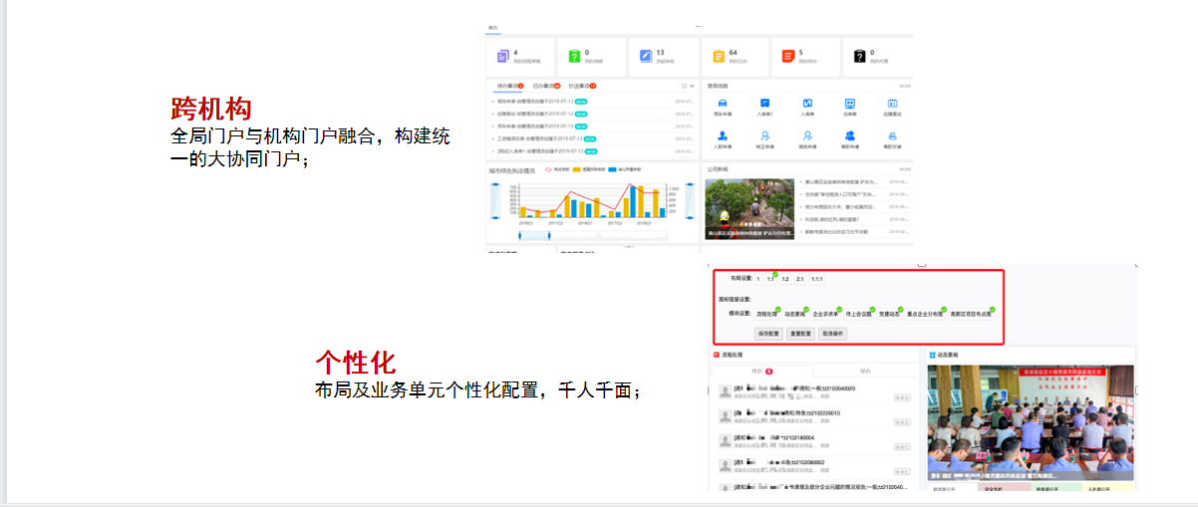This screenshot has width=1198, height=507.
Task: Click the vertical zoom slider right of the chart
Action: pyautogui.click(x=690, y=201)
